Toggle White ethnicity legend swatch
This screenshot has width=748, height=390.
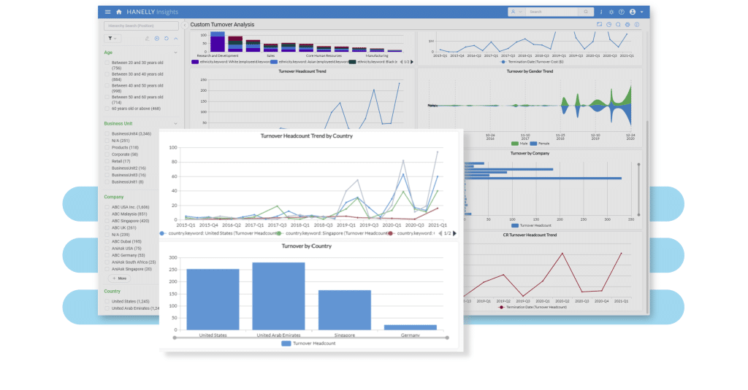click(x=195, y=62)
